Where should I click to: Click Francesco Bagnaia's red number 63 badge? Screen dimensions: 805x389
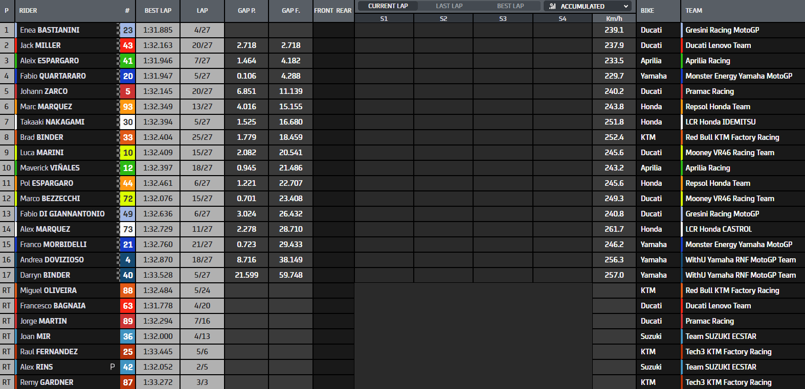click(x=128, y=306)
